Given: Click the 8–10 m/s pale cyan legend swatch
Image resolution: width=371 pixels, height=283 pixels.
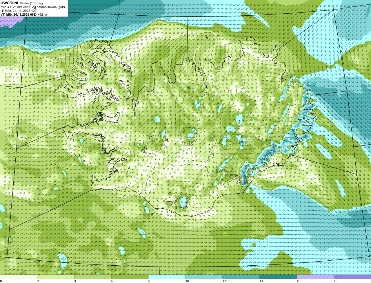Looking at the screenshot, I should 167,277.
